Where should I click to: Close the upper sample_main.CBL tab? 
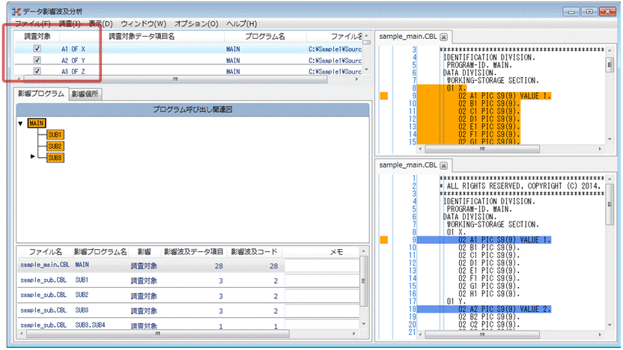(444, 37)
